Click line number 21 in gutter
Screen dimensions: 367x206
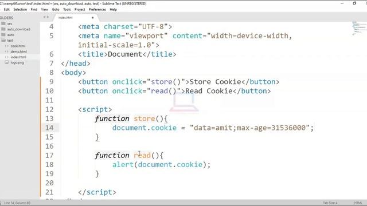click(x=49, y=192)
